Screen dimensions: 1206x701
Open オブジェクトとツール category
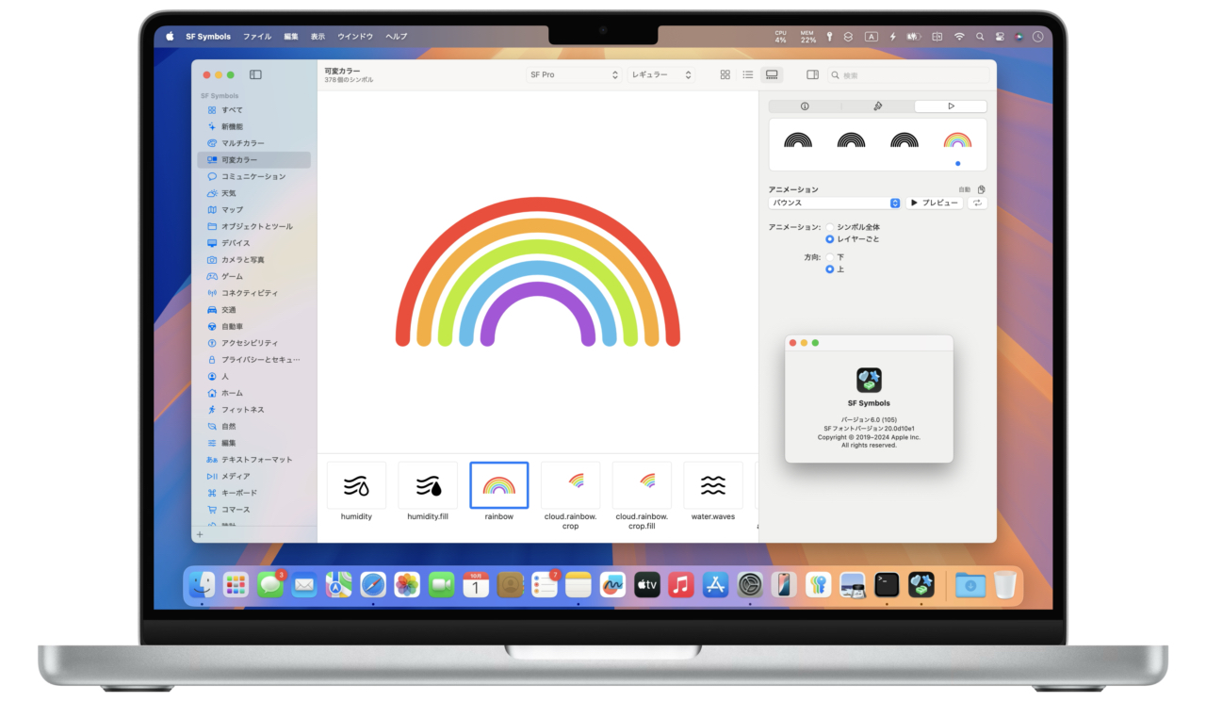(253, 226)
